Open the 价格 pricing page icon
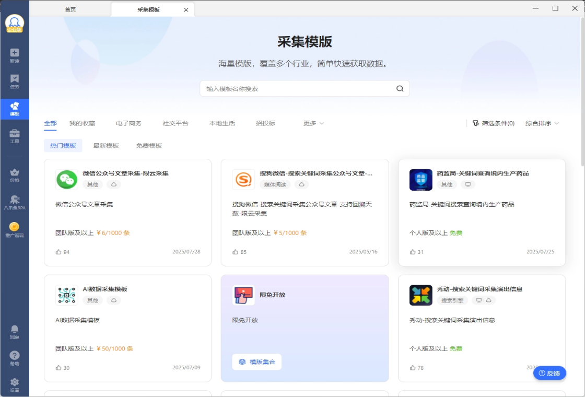 click(15, 172)
